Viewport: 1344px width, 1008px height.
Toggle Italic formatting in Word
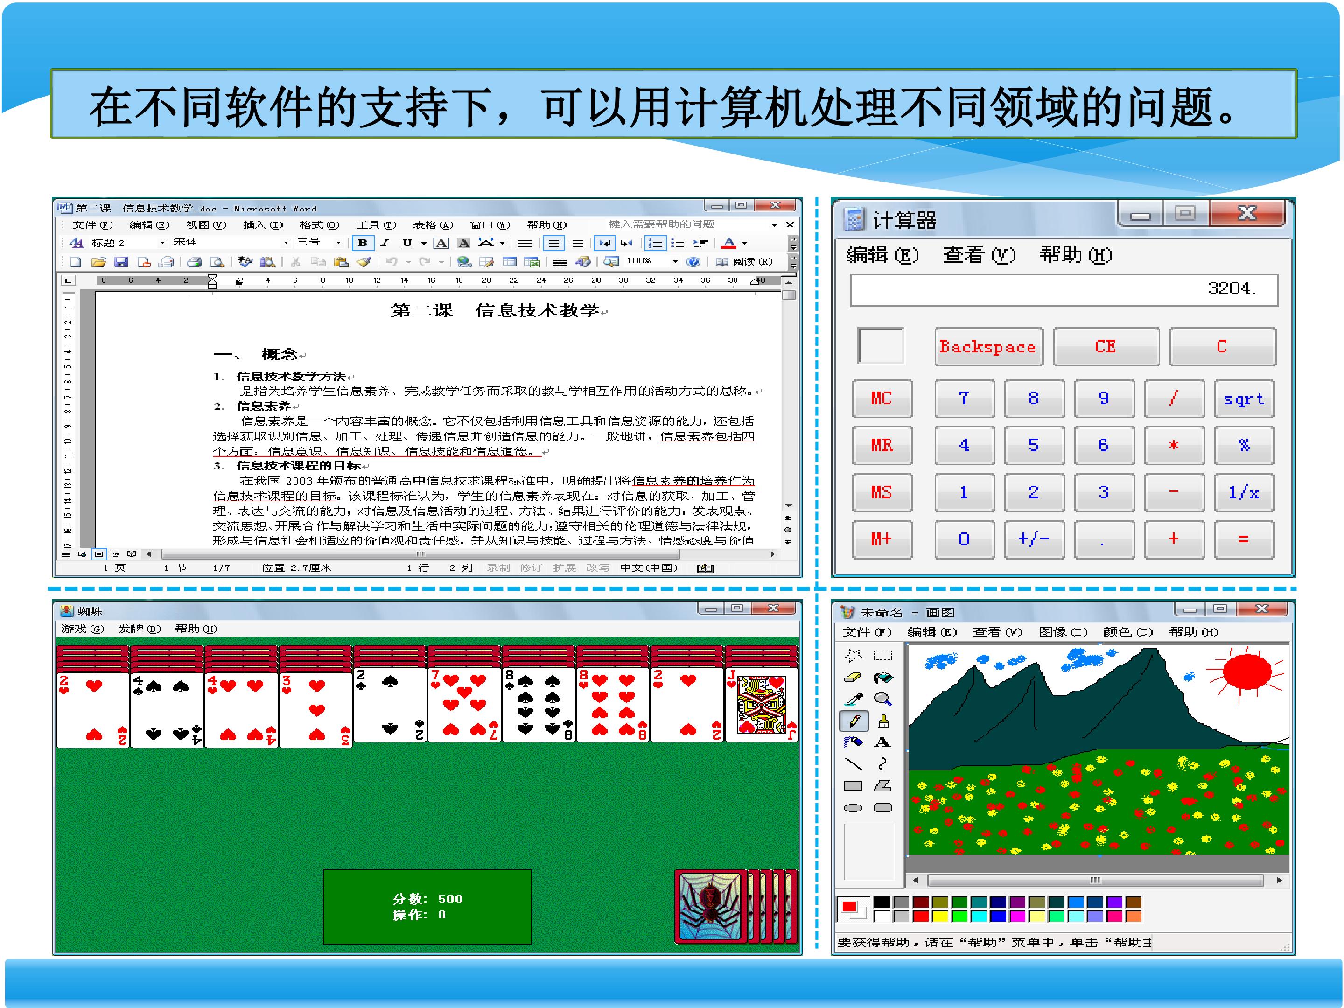(385, 243)
